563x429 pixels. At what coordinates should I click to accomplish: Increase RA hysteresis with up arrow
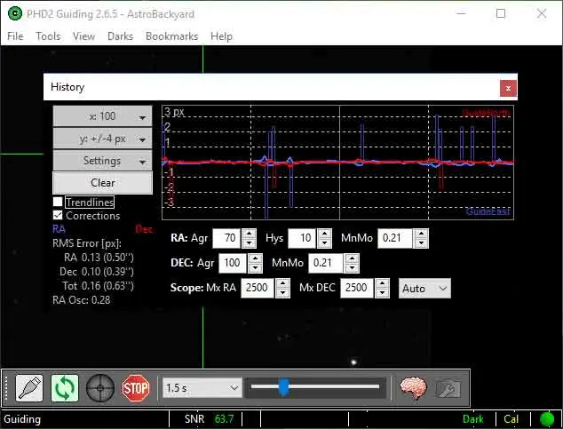pos(325,234)
